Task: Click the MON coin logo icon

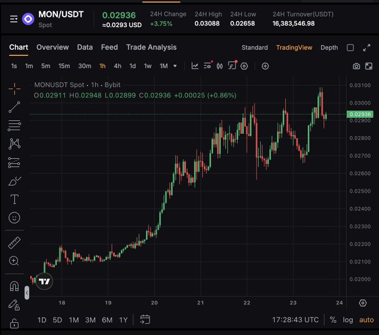Action: point(28,19)
